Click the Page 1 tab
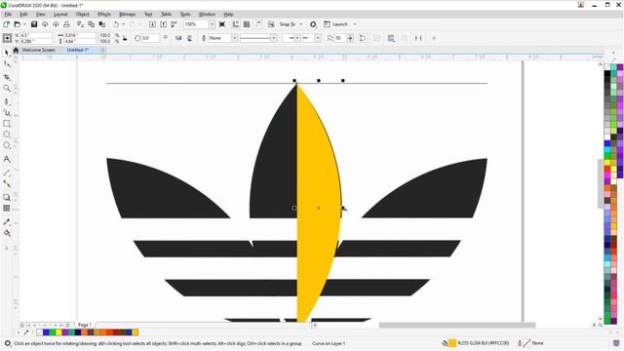The width and height of the screenshot is (624, 351). click(85, 325)
